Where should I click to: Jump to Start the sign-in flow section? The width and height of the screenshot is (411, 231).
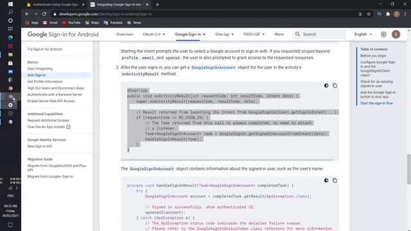[x=376, y=103]
